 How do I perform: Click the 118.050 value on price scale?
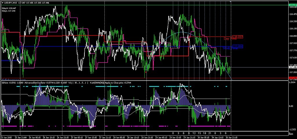pyautogui.click(x=293, y=36)
